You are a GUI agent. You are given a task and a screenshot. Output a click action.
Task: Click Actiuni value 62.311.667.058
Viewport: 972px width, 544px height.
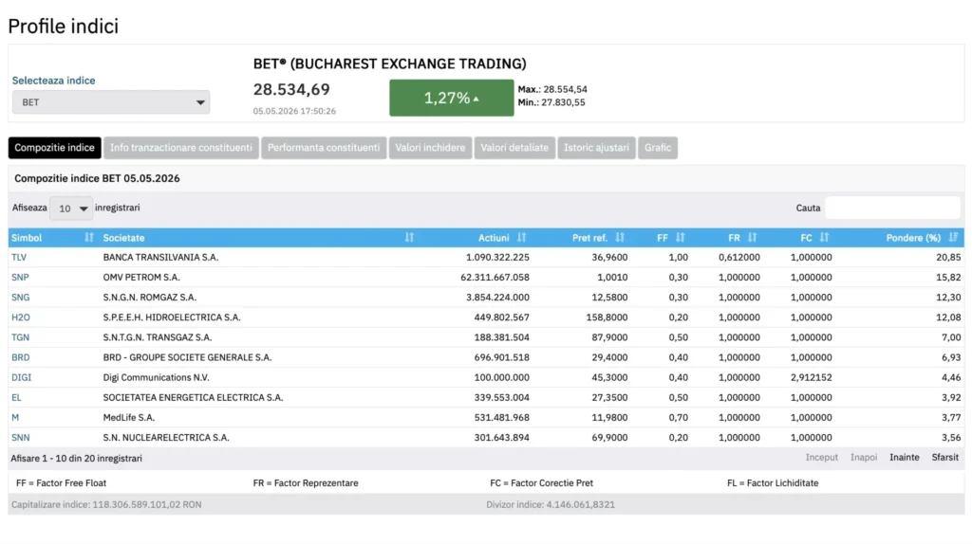tap(495, 278)
